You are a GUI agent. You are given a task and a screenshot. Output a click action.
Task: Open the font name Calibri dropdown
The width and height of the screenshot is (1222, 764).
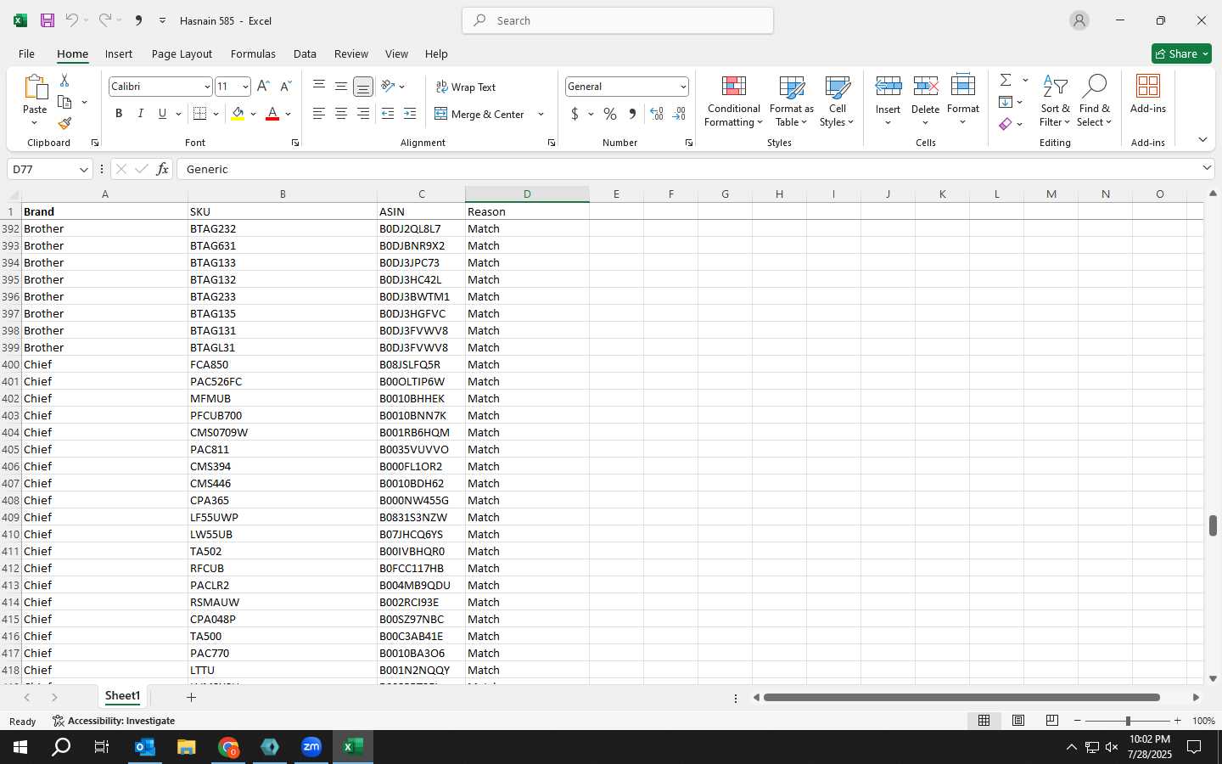pyautogui.click(x=206, y=87)
